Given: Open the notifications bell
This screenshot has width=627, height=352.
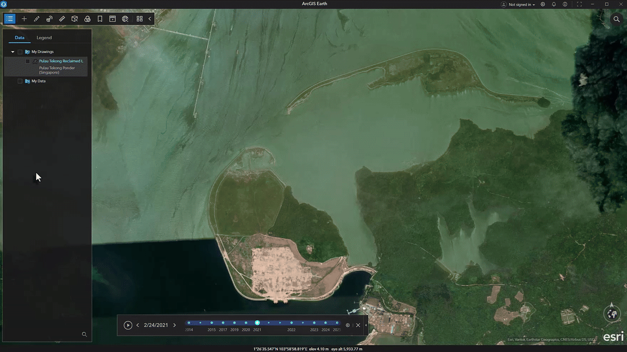Looking at the screenshot, I should point(554,4).
